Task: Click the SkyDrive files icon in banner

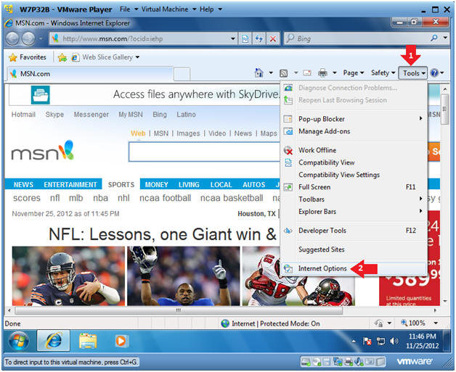Action: click(x=41, y=95)
